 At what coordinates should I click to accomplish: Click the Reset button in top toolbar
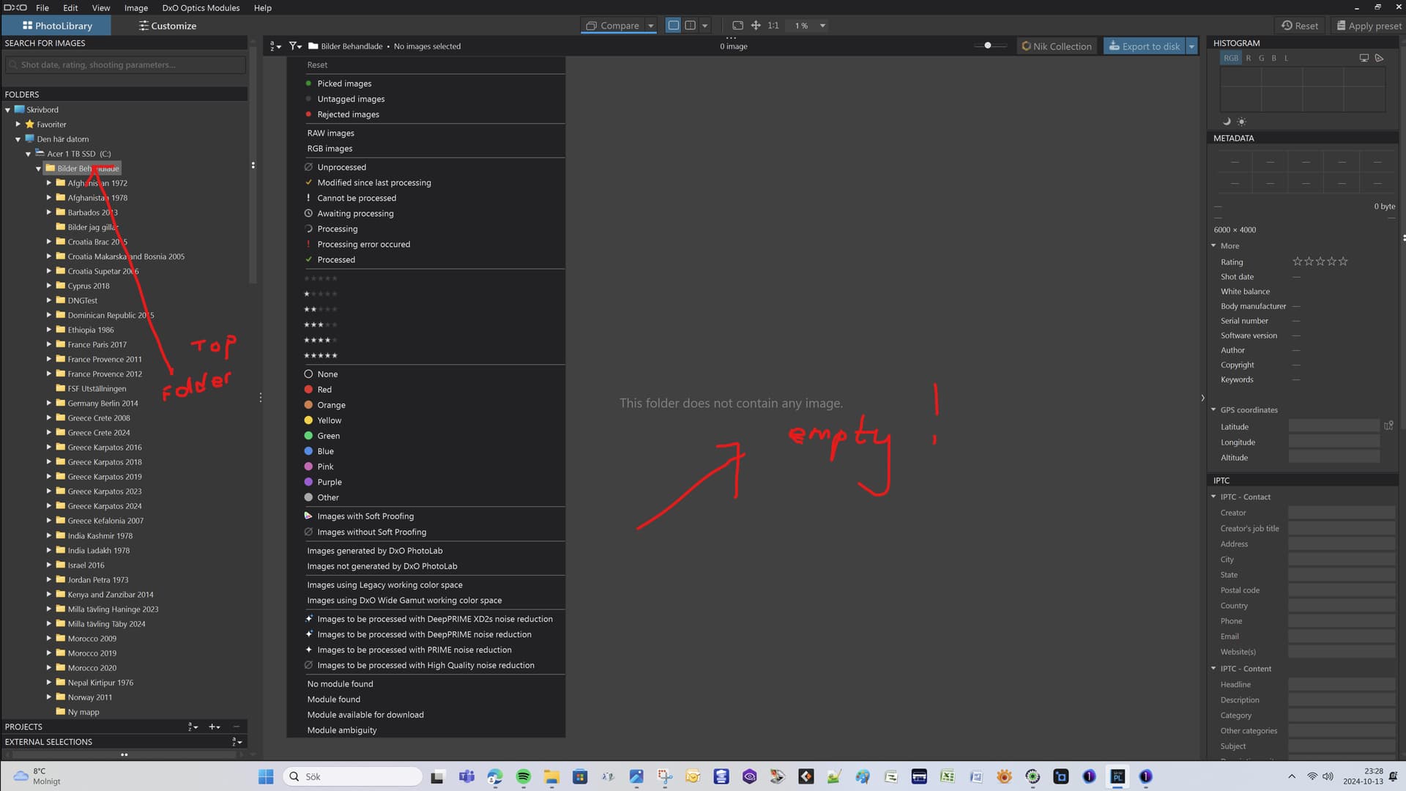point(1301,26)
